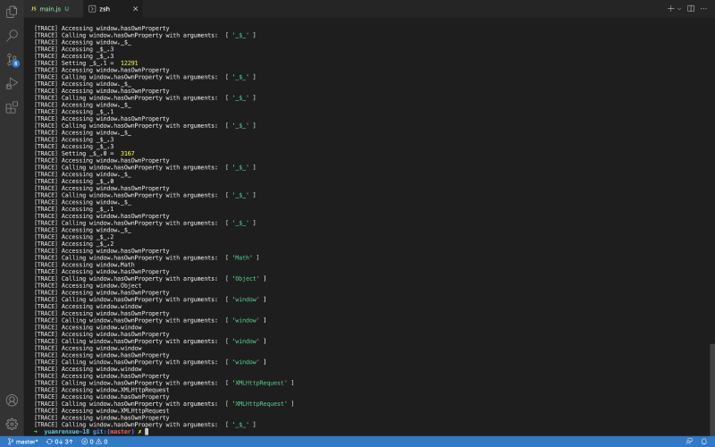Viewport: 715px width, 447px height.
Task: Click the master branch in status bar
Action: [23, 442]
